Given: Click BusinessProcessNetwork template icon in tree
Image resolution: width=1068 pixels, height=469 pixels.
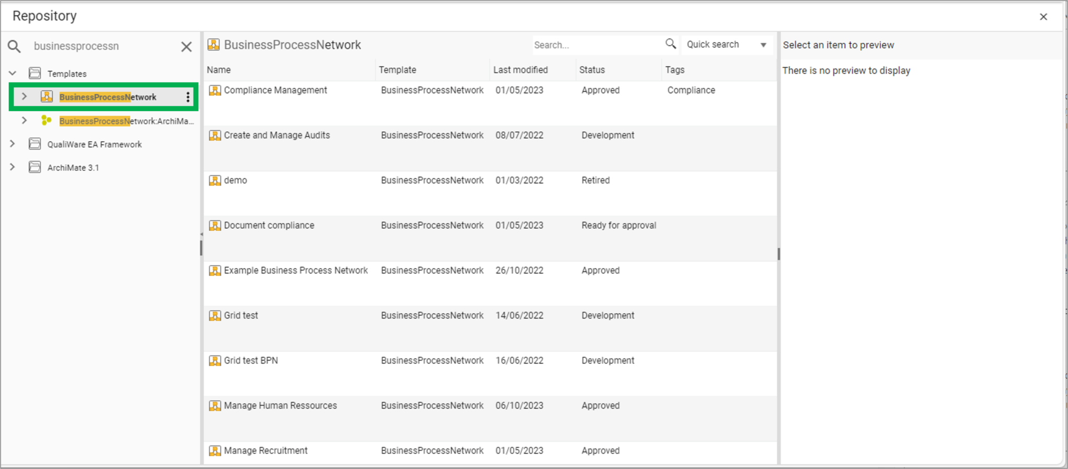Looking at the screenshot, I should [x=46, y=96].
